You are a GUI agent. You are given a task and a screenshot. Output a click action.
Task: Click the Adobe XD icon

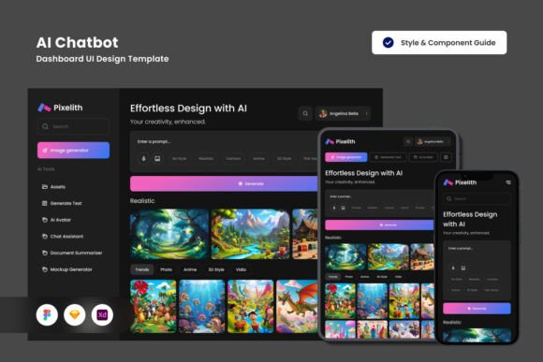point(102,314)
